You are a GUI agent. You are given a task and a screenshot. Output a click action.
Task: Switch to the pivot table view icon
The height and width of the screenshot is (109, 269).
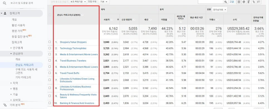click(259, 2)
